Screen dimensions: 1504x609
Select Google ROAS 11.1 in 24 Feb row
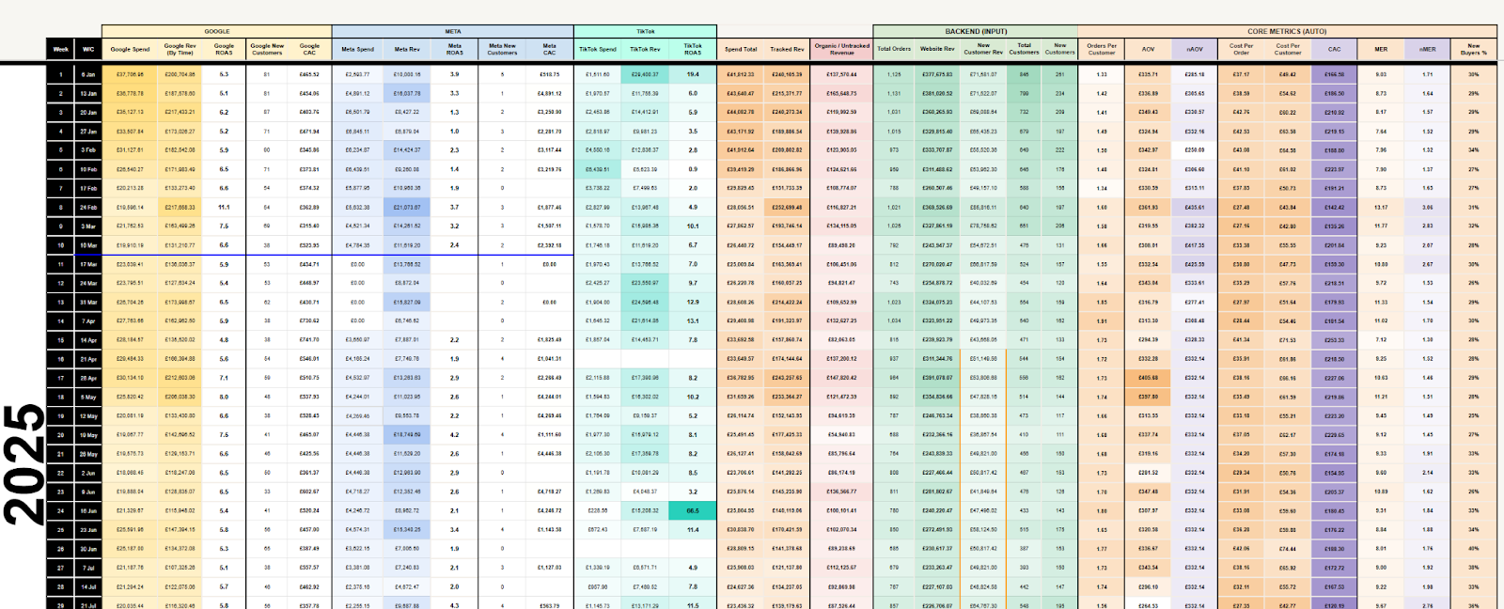[224, 207]
